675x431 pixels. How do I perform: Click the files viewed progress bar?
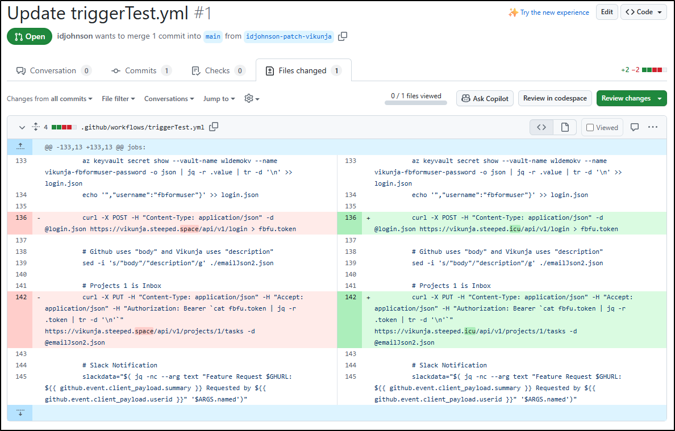click(x=416, y=103)
